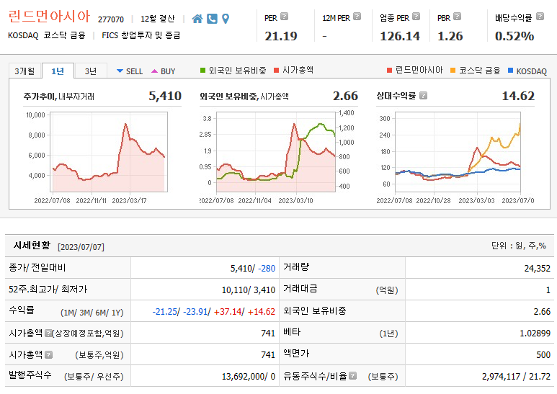Click the 외국인 보유비중 chart
The width and height of the screenshot is (557, 394).
pos(276,152)
